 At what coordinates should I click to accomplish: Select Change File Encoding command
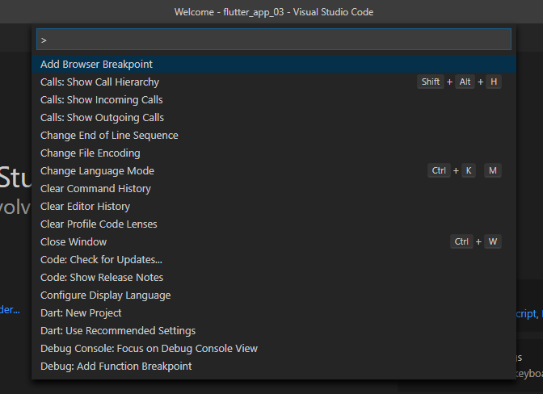274,153
